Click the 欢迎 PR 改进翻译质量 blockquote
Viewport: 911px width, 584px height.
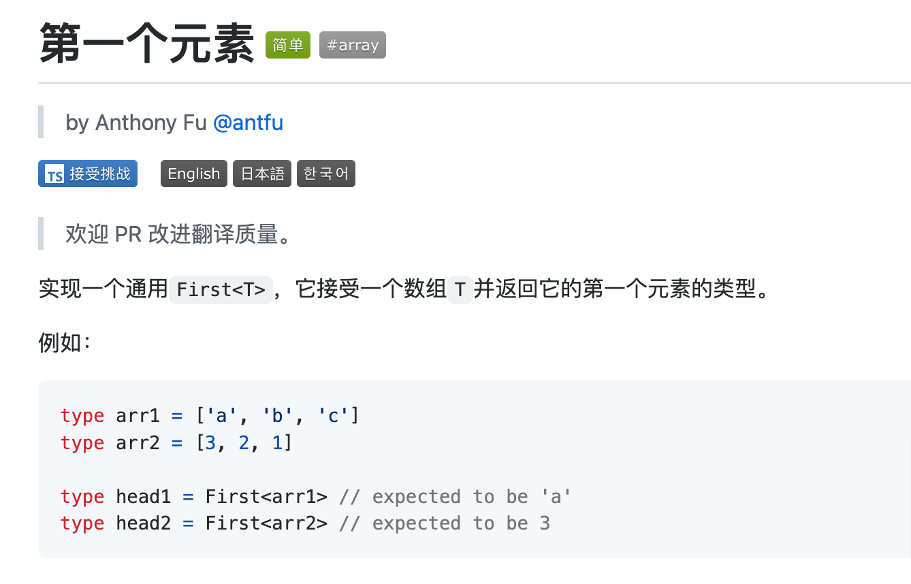(179, 234)
